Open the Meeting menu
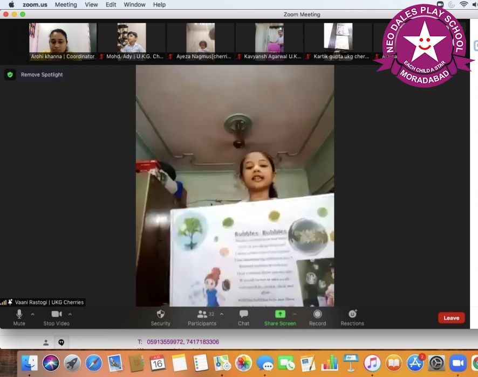 (x=66, y=4)
